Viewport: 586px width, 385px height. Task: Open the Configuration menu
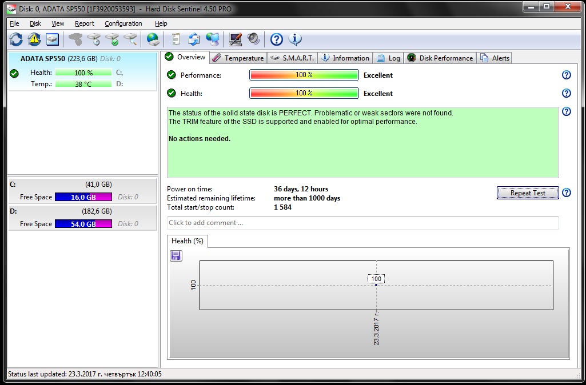(x=123, y=23)
